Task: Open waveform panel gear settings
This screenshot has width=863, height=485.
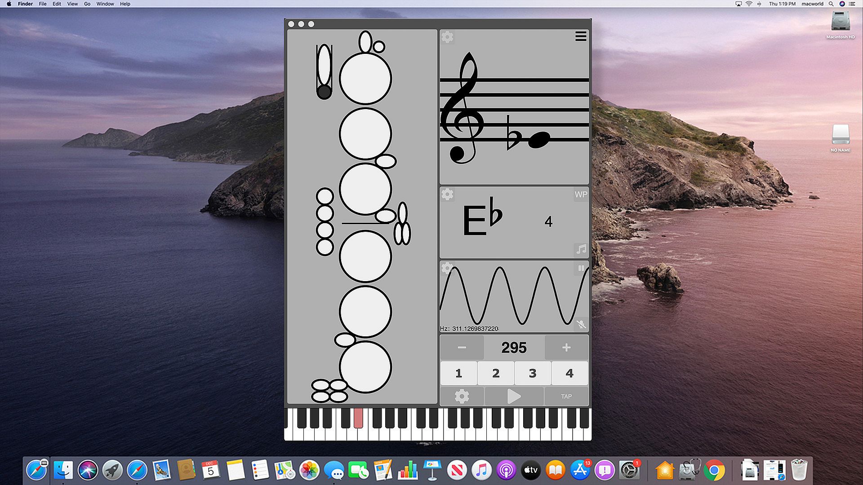Action: click(x=446, y=268)
